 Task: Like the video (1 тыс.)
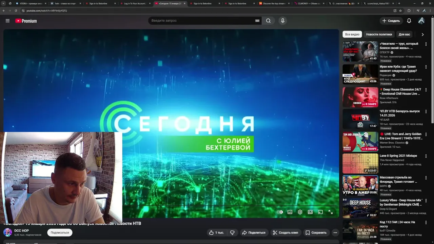pos(216,232)
